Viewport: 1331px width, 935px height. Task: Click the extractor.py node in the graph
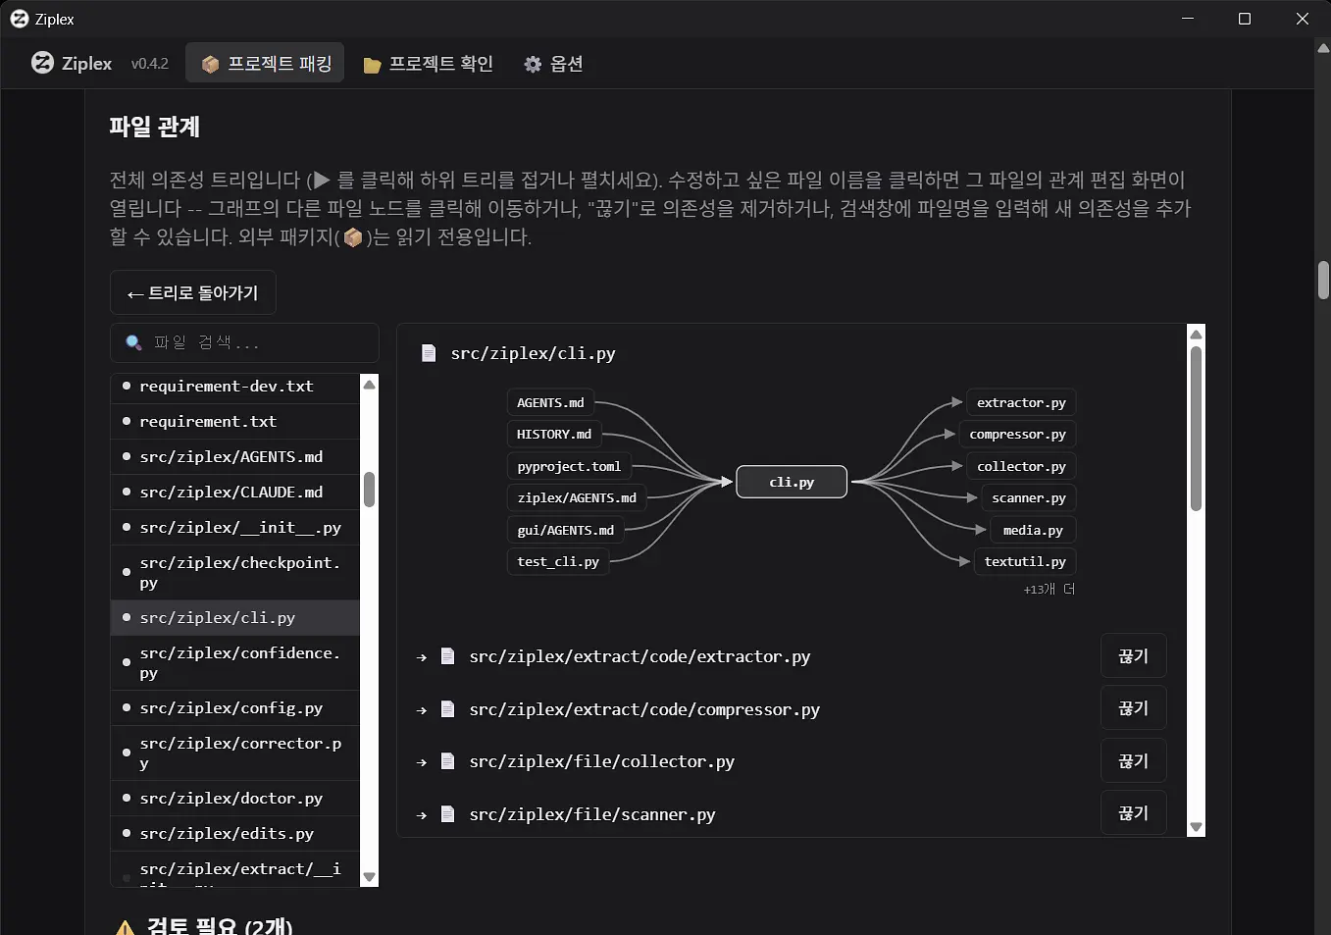click(1021, 402)
